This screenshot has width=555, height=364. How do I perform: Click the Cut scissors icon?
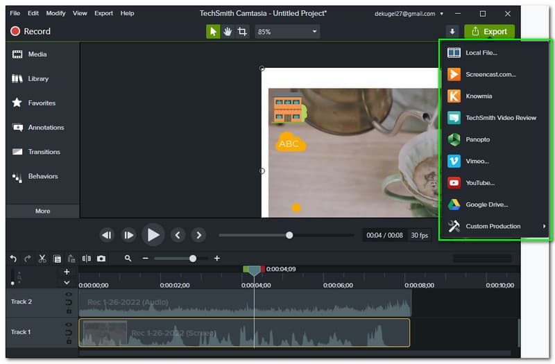(x=42, y=259)
